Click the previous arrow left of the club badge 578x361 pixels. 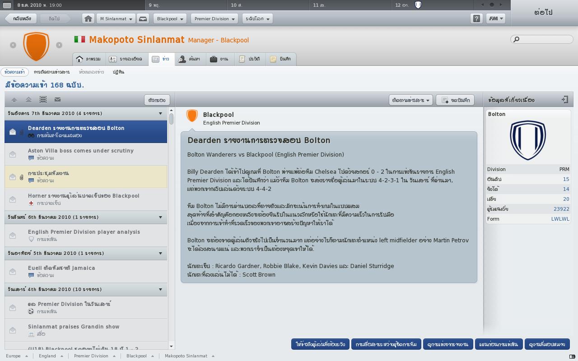click(x=13, y=45)
